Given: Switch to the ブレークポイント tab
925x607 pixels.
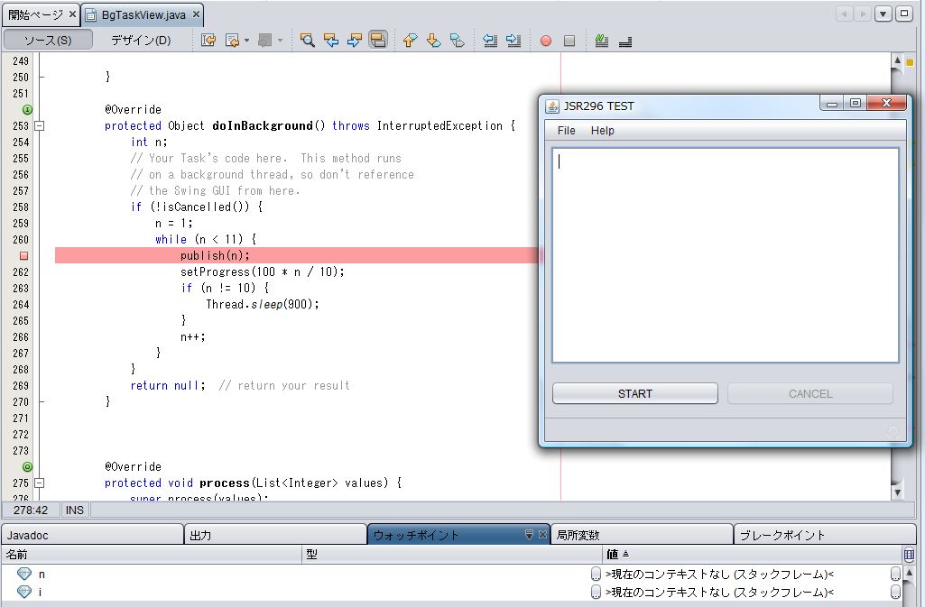Looking at the screenshot, I should click(x=782, y=535).
